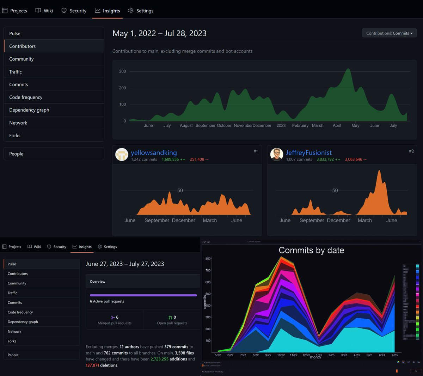Toggle the Sort by commit count checkbox

(203, 365)
